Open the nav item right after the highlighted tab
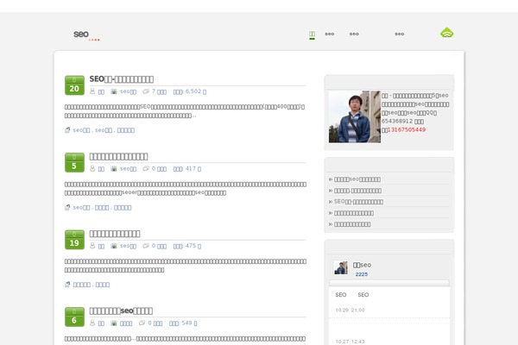The width and height of the screenshot is (518, 345). click(x=330, y=34)
